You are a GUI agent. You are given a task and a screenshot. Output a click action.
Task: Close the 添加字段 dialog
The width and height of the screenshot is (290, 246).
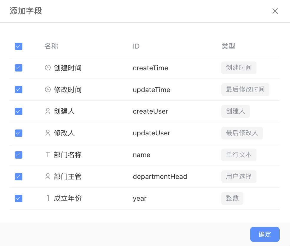pyautogui.click(x=275, y=11)
